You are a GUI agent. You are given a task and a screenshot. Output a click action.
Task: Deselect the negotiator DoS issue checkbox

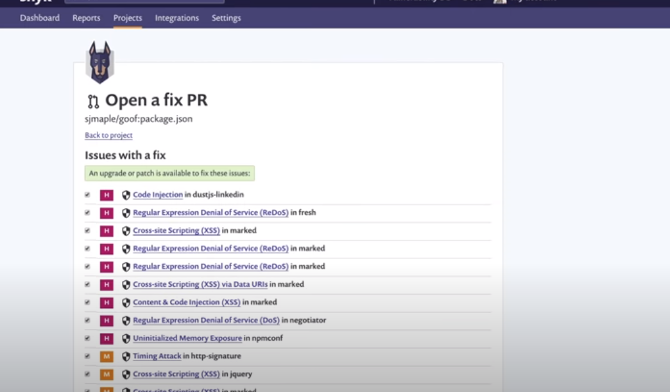pos(87,320)
